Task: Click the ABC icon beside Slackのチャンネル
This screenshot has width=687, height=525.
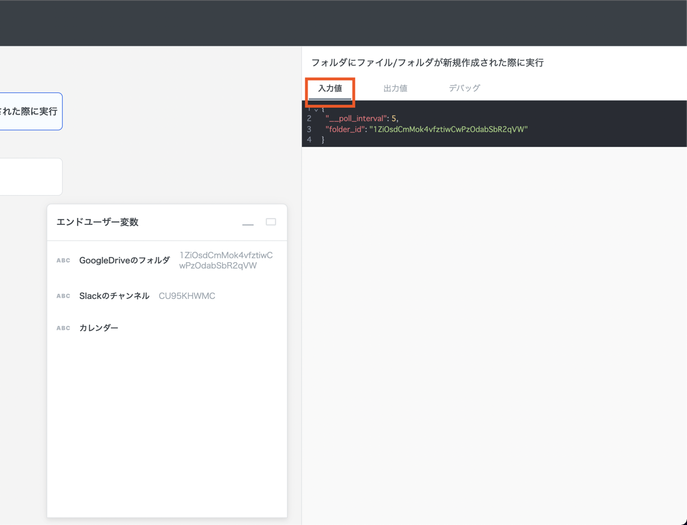Action: (63, 296)
